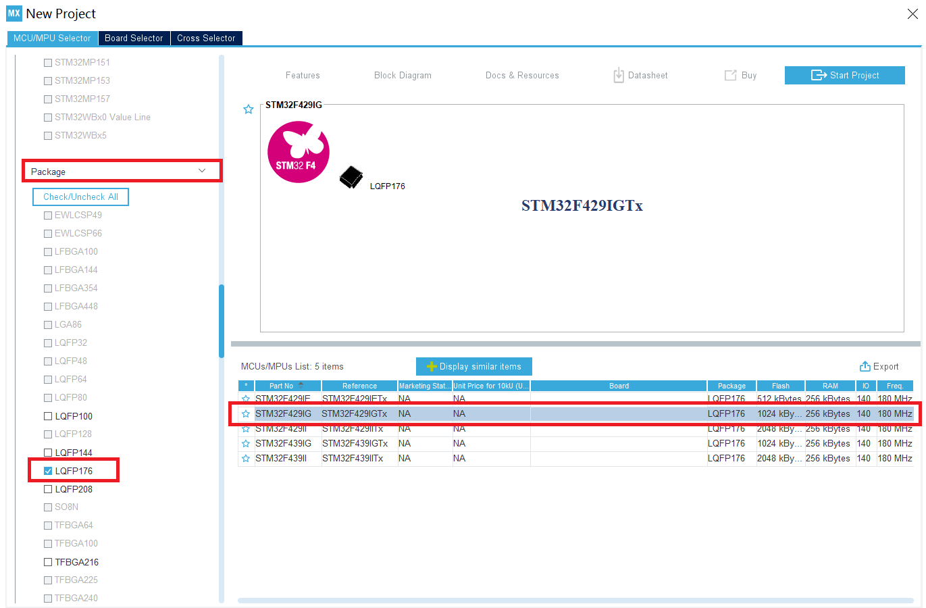Click Display similar items button
This screenshot has width=926, height=608.
click(473, 366)
